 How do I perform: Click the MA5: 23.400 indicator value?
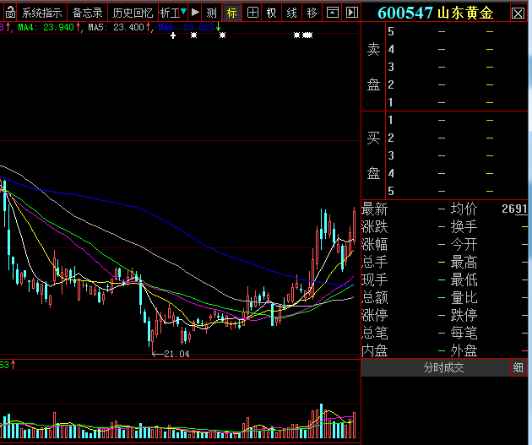pos(117,27)
